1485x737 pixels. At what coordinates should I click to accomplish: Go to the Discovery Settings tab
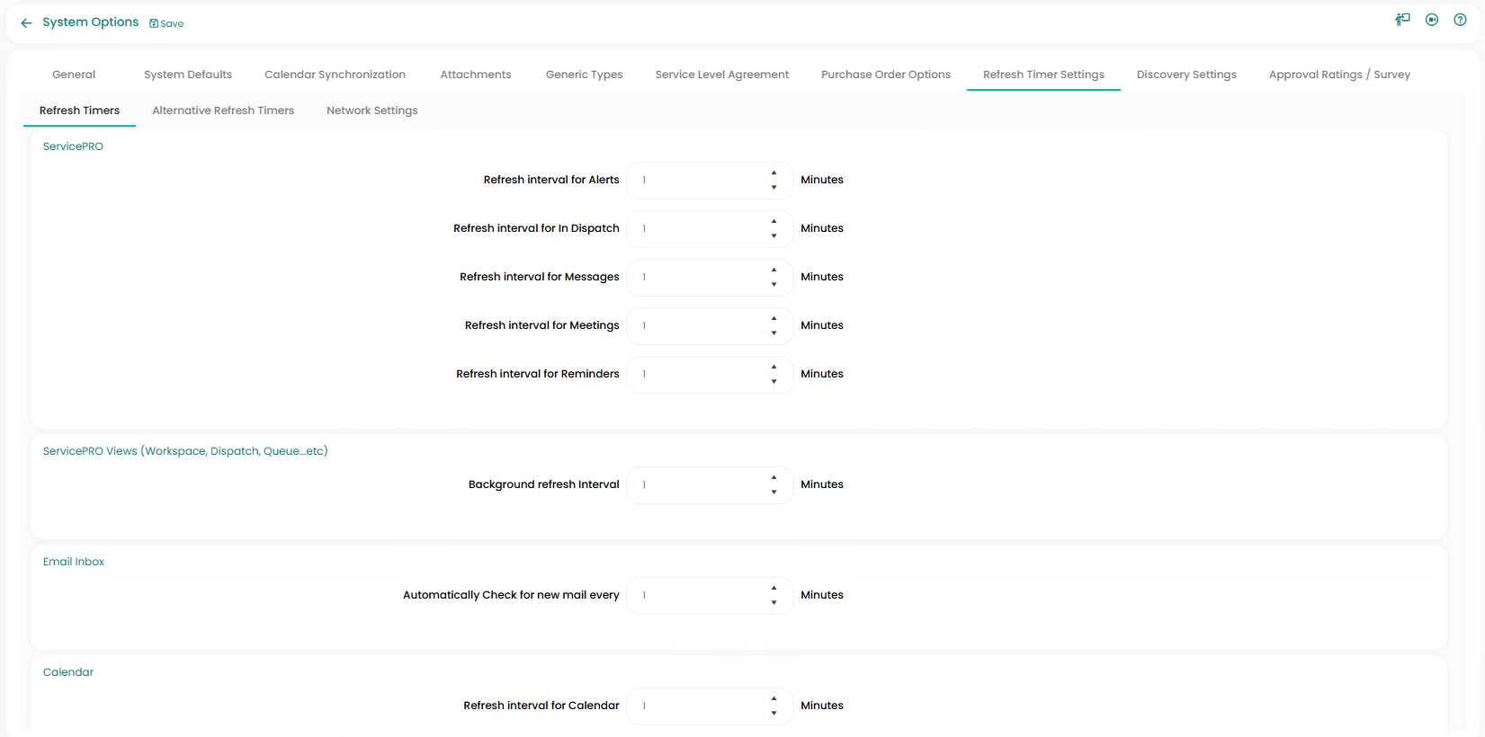pos(1185,75)
